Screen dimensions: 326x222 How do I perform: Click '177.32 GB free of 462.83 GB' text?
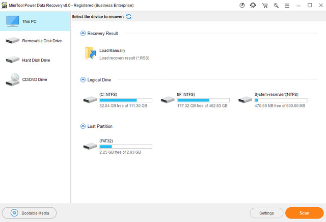(x=202, y=106)
